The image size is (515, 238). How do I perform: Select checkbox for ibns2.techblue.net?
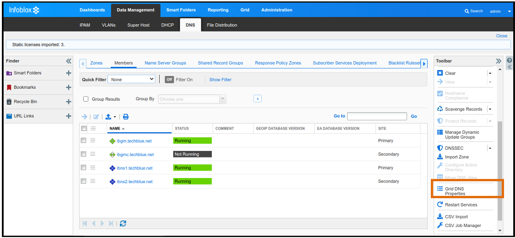83,181
